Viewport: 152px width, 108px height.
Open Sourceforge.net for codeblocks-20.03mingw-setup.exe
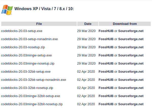click(131, 55)
